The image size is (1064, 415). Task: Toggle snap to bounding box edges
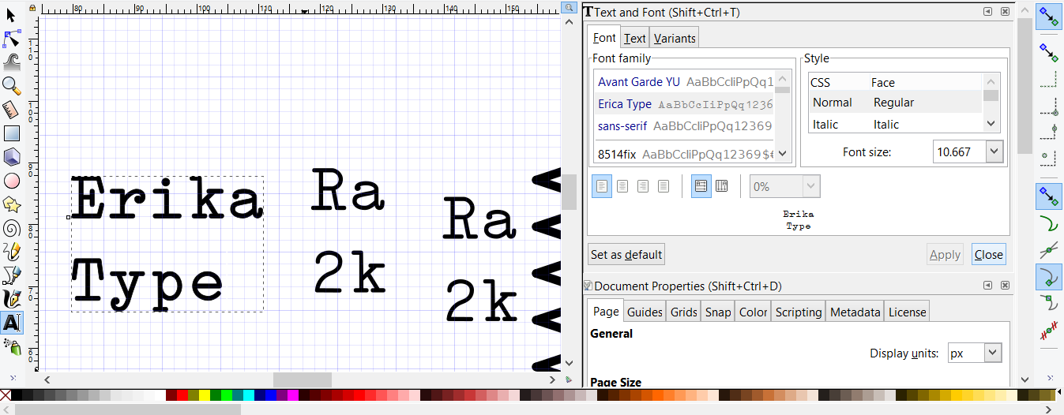click(1049, 80)
